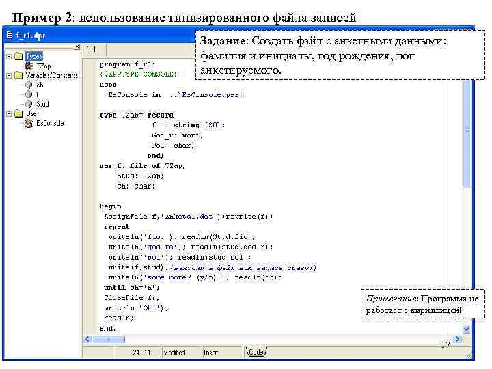This screenshot has width=492, height=369.
Task: Click the cursor position status entry
Action: 141,353
